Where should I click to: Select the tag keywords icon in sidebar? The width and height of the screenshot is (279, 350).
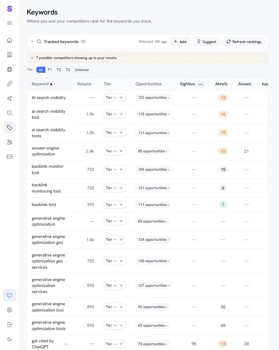(9, 128)
